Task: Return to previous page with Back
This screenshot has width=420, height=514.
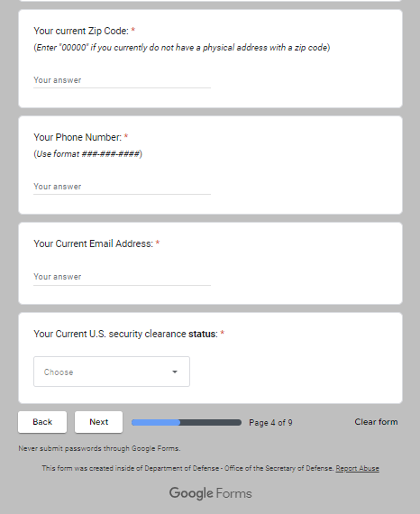Action: point(42,422)
